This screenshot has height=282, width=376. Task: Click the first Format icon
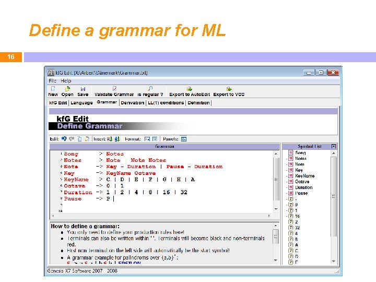pos(147,139)
